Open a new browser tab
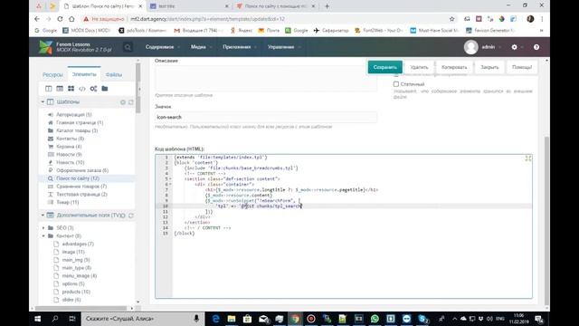 tap(327, 6)
